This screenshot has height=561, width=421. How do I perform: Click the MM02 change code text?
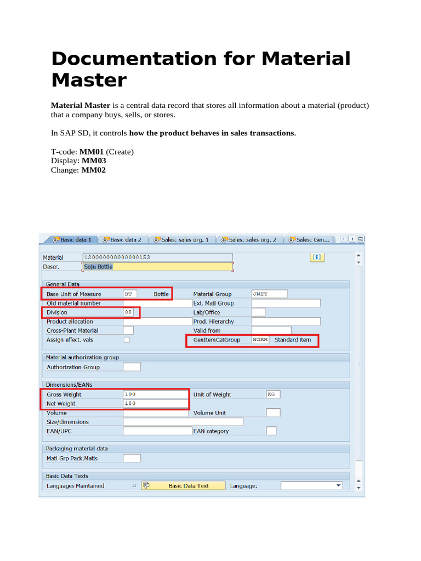point(93,170)
